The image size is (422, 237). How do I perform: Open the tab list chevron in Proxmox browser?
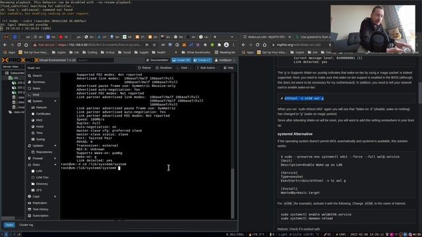pyautogui.click(x=231, y=37)
